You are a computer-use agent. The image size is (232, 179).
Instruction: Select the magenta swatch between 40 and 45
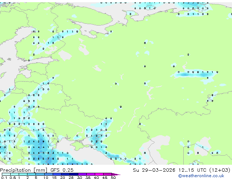99,174
